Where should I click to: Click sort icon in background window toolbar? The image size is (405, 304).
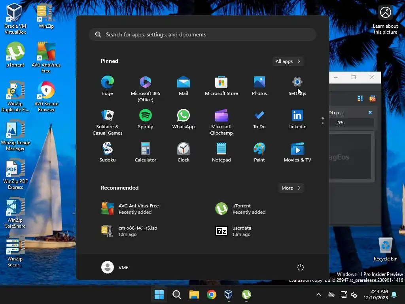[x=360, y=98]
